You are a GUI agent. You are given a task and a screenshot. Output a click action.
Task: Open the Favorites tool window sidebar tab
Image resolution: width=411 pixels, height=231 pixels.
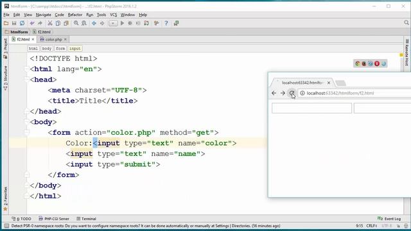tap(5, 198)
